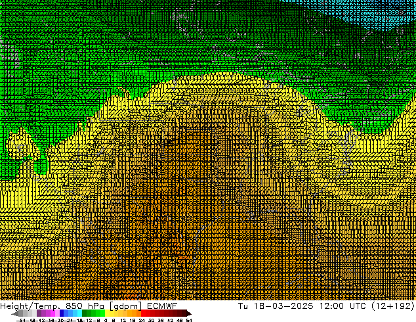Click the gray left arrow end of the legend
416x322 pixels.
tap(15, 313)
